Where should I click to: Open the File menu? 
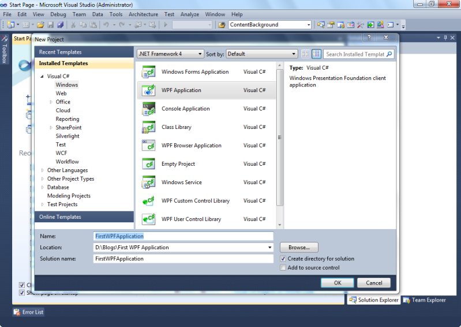7,14
